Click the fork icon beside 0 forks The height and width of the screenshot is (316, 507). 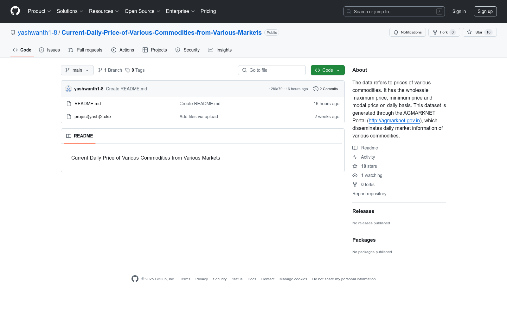coord(355,185)
